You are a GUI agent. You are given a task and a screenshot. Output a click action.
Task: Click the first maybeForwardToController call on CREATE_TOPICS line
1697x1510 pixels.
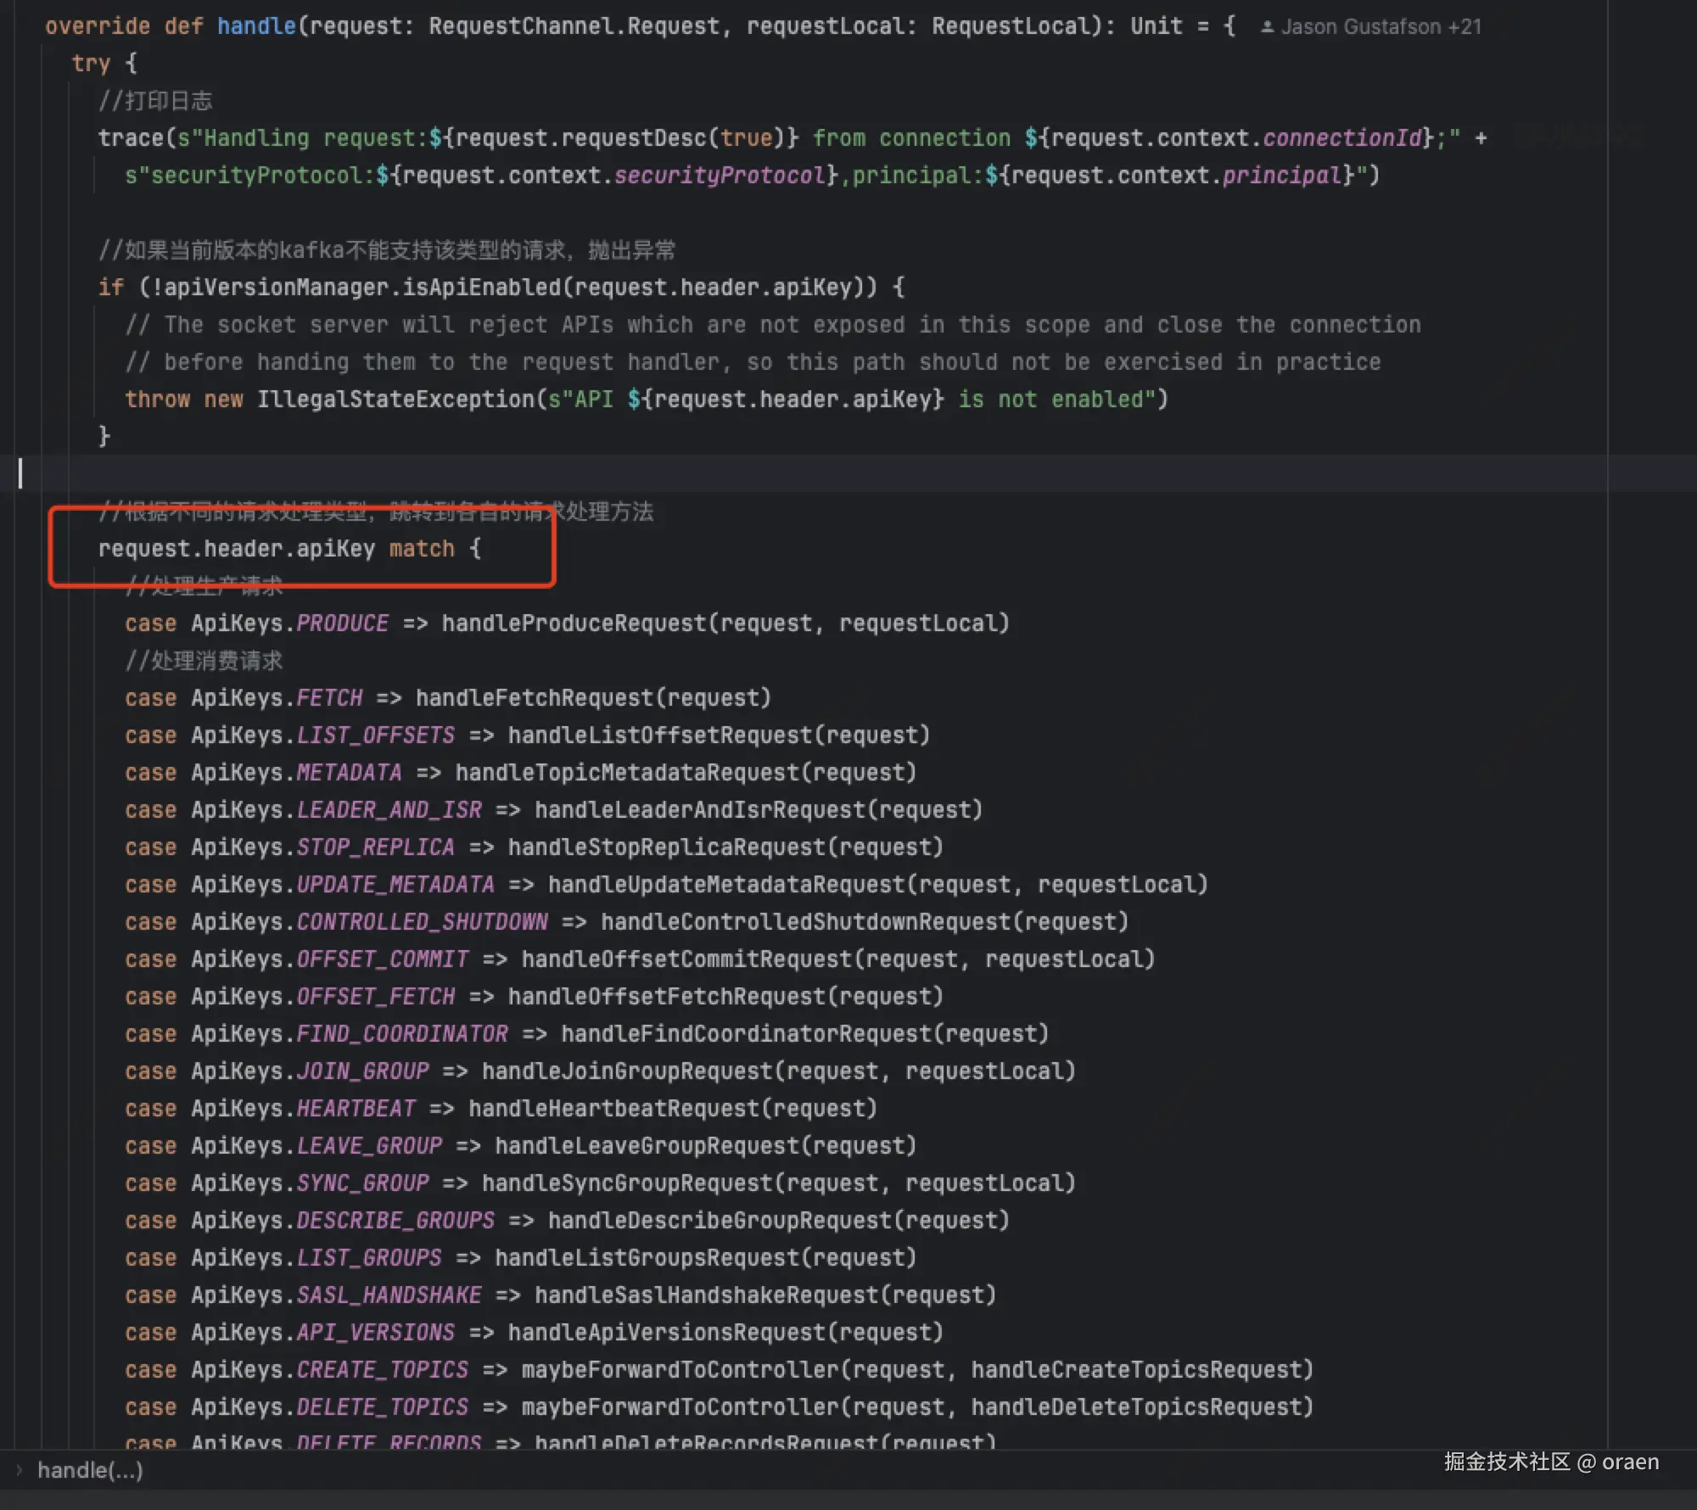click(680, 1370)
